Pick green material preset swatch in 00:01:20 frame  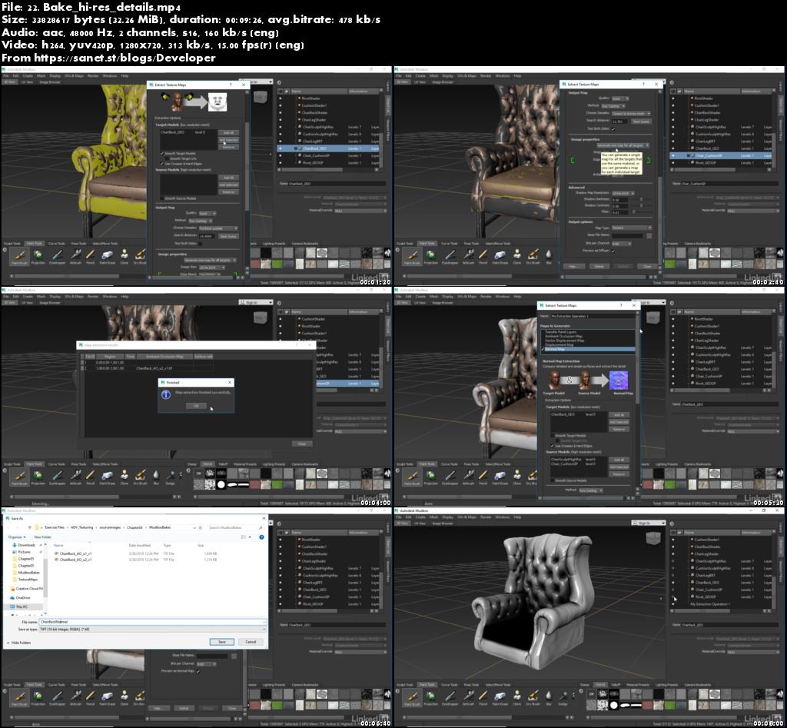tap(277, 264)
